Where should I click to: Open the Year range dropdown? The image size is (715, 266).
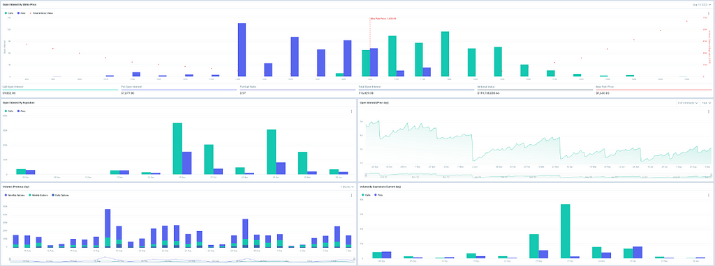707,103
